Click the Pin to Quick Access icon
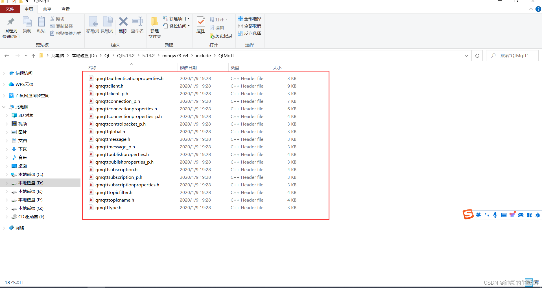Image resolution: width=542 pixels, height=288 pixels. [x=11, y=22]
